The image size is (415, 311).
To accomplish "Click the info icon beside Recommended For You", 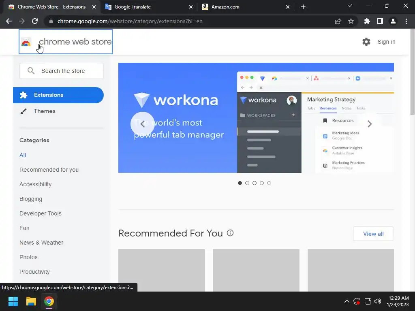I will 230,233.
